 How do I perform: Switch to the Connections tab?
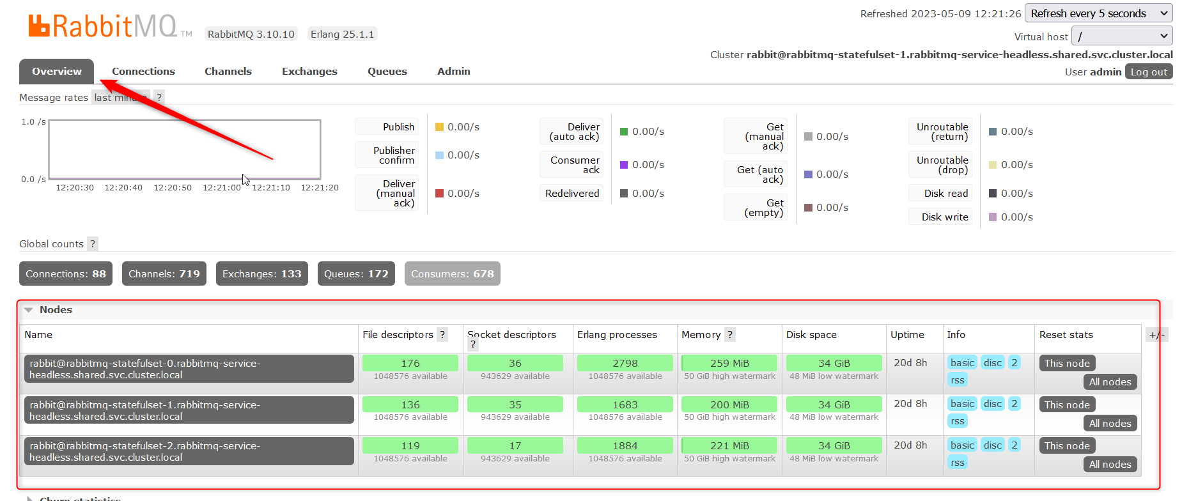143,72
